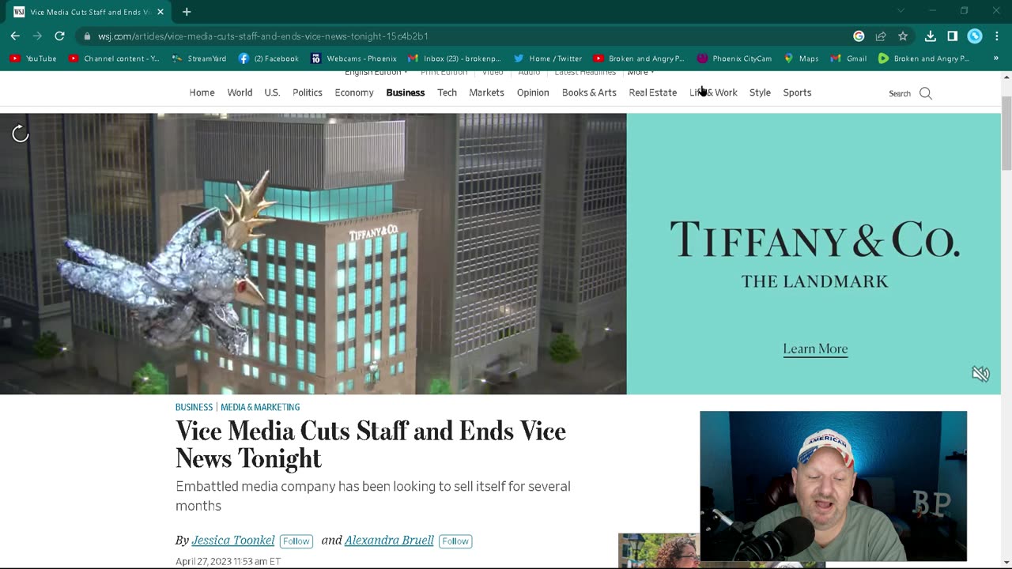Open a new browser tab
This screenshot has height=569, width=1012.
187,12
